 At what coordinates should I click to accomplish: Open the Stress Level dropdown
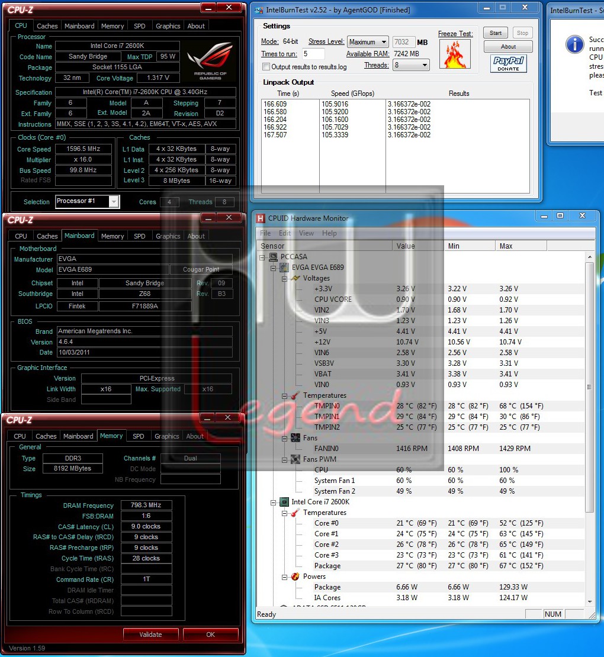pos(368,42)
